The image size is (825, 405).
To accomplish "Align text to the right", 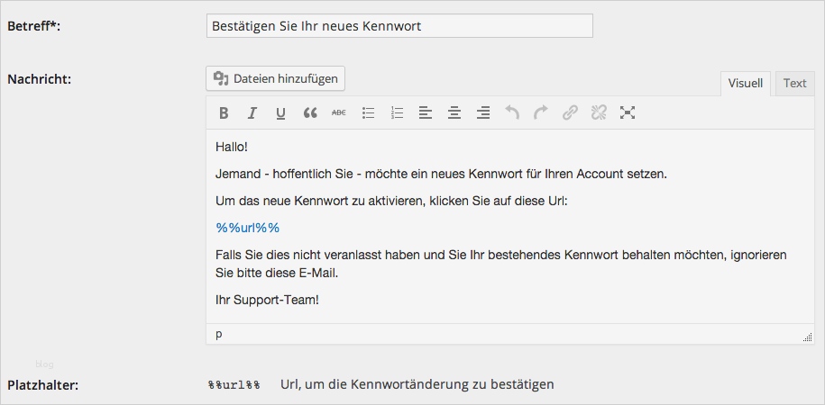I will pos(483,113).
